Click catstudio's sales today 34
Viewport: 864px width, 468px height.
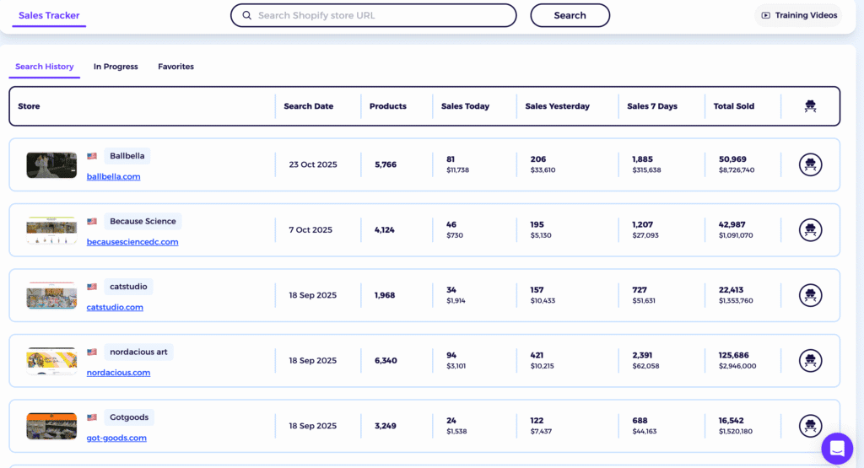451,289
